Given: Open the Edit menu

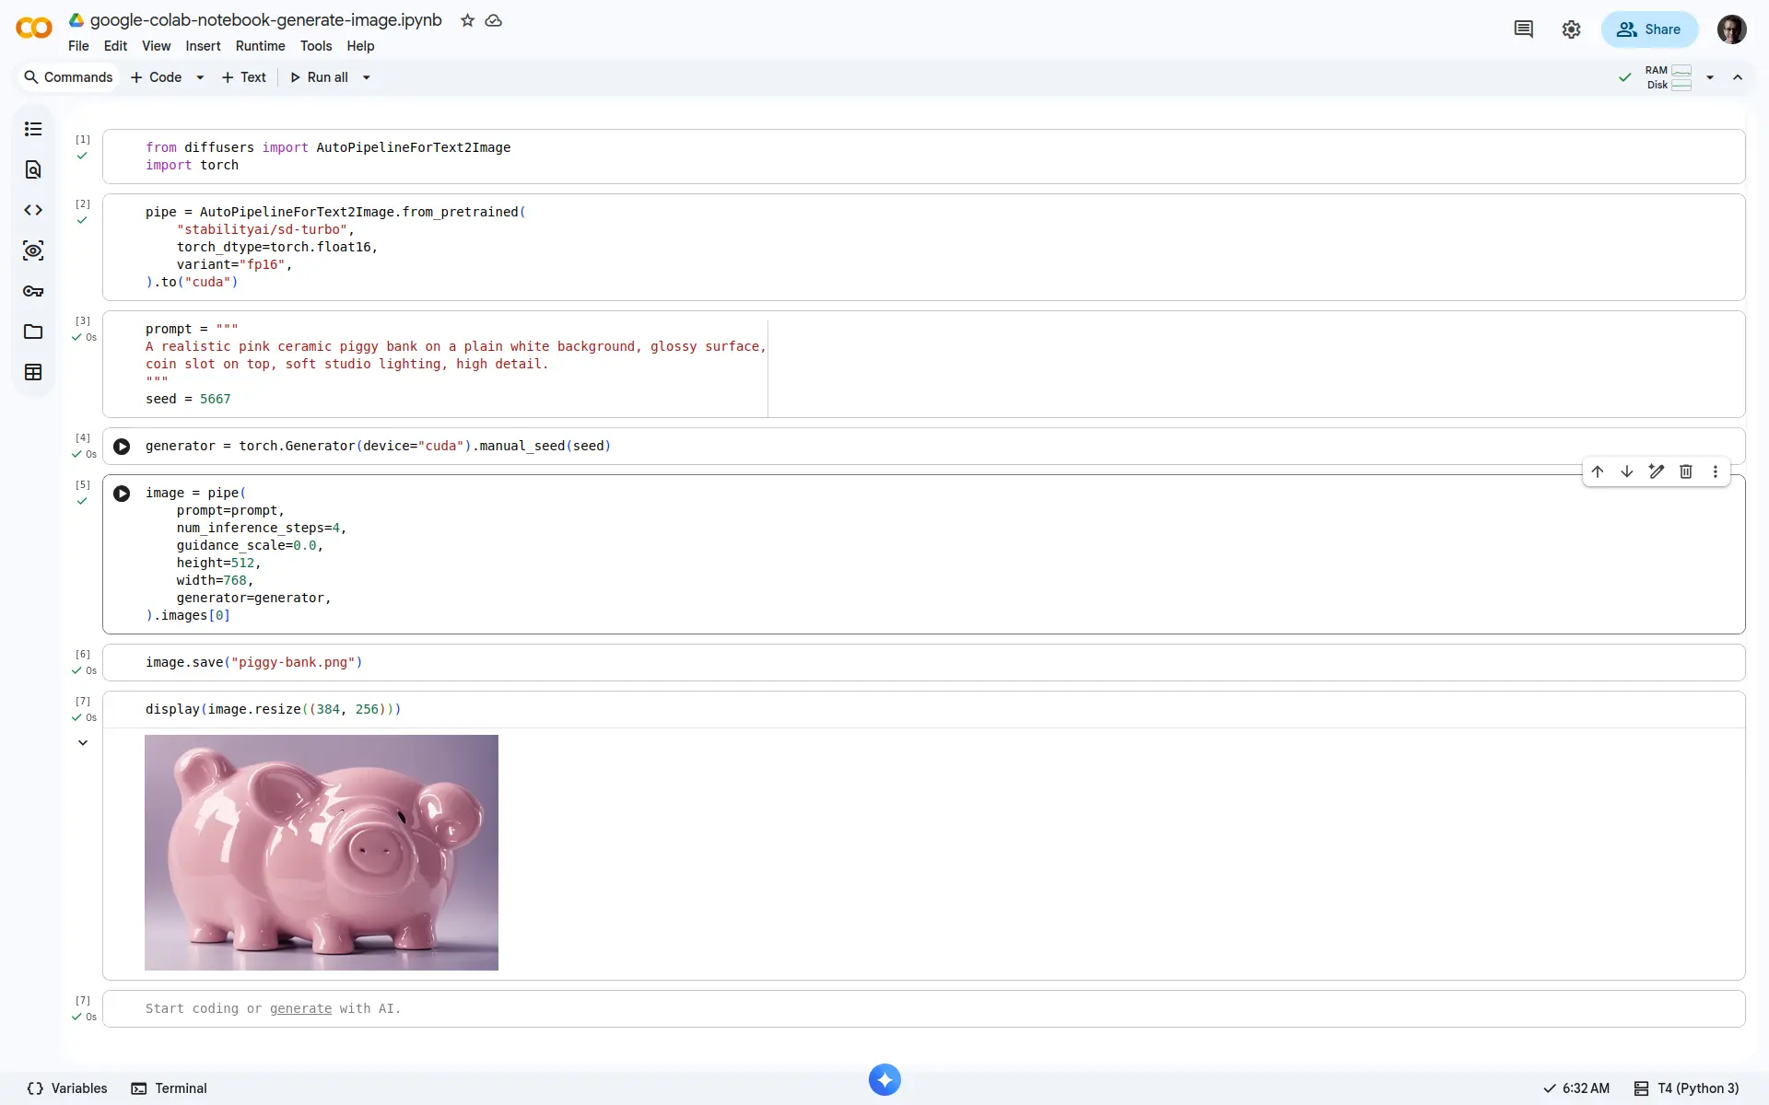Looking at the screenshot, I should (115, 46).
